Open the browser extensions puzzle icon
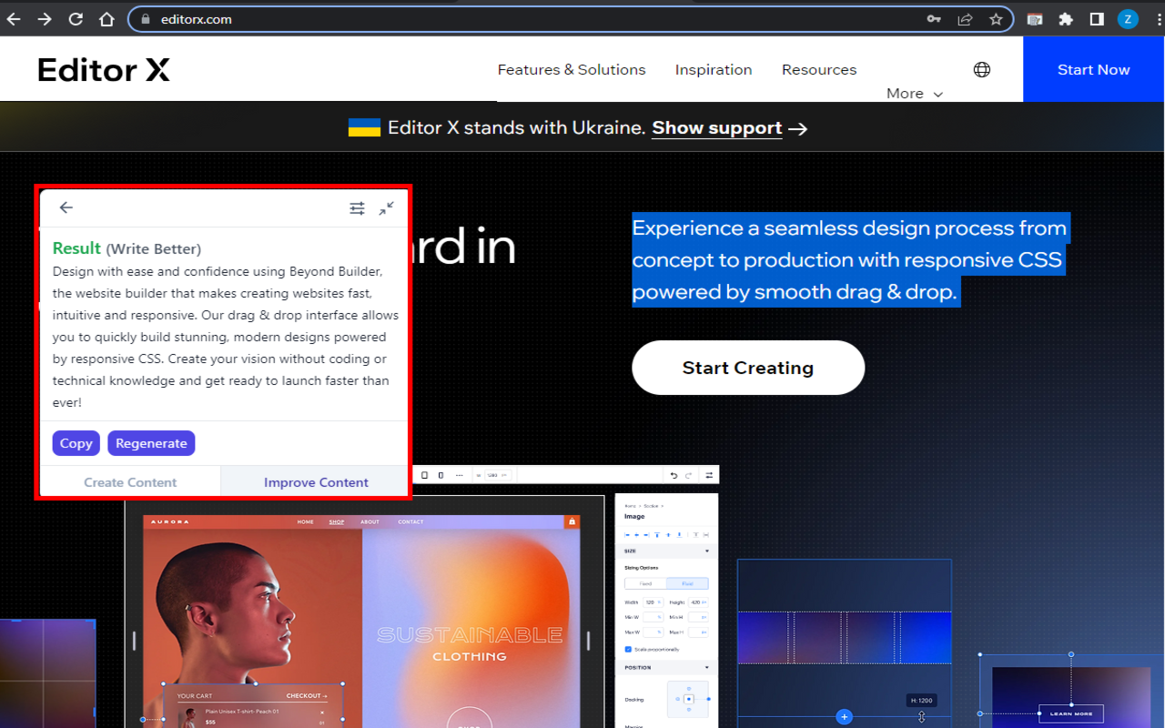 coord(1066,19)
